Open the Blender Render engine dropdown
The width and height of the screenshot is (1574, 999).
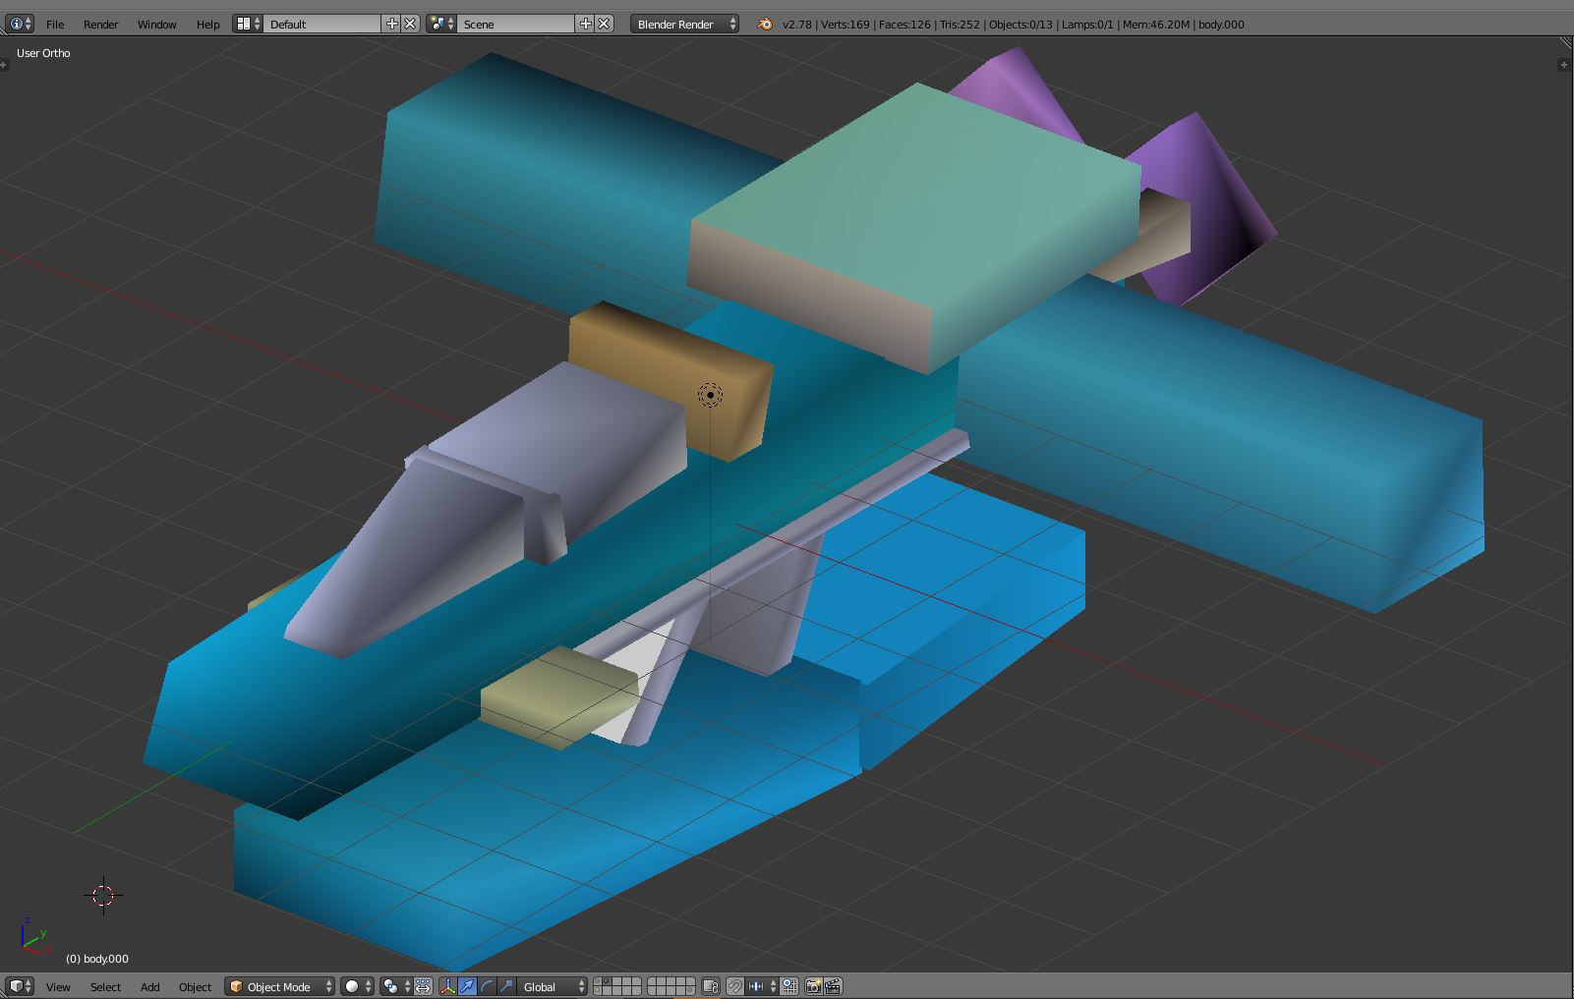coord(685,24)
